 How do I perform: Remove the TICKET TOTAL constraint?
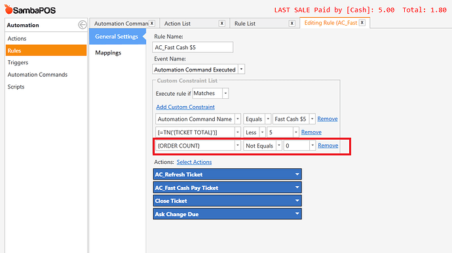click(x=311, y=132)
